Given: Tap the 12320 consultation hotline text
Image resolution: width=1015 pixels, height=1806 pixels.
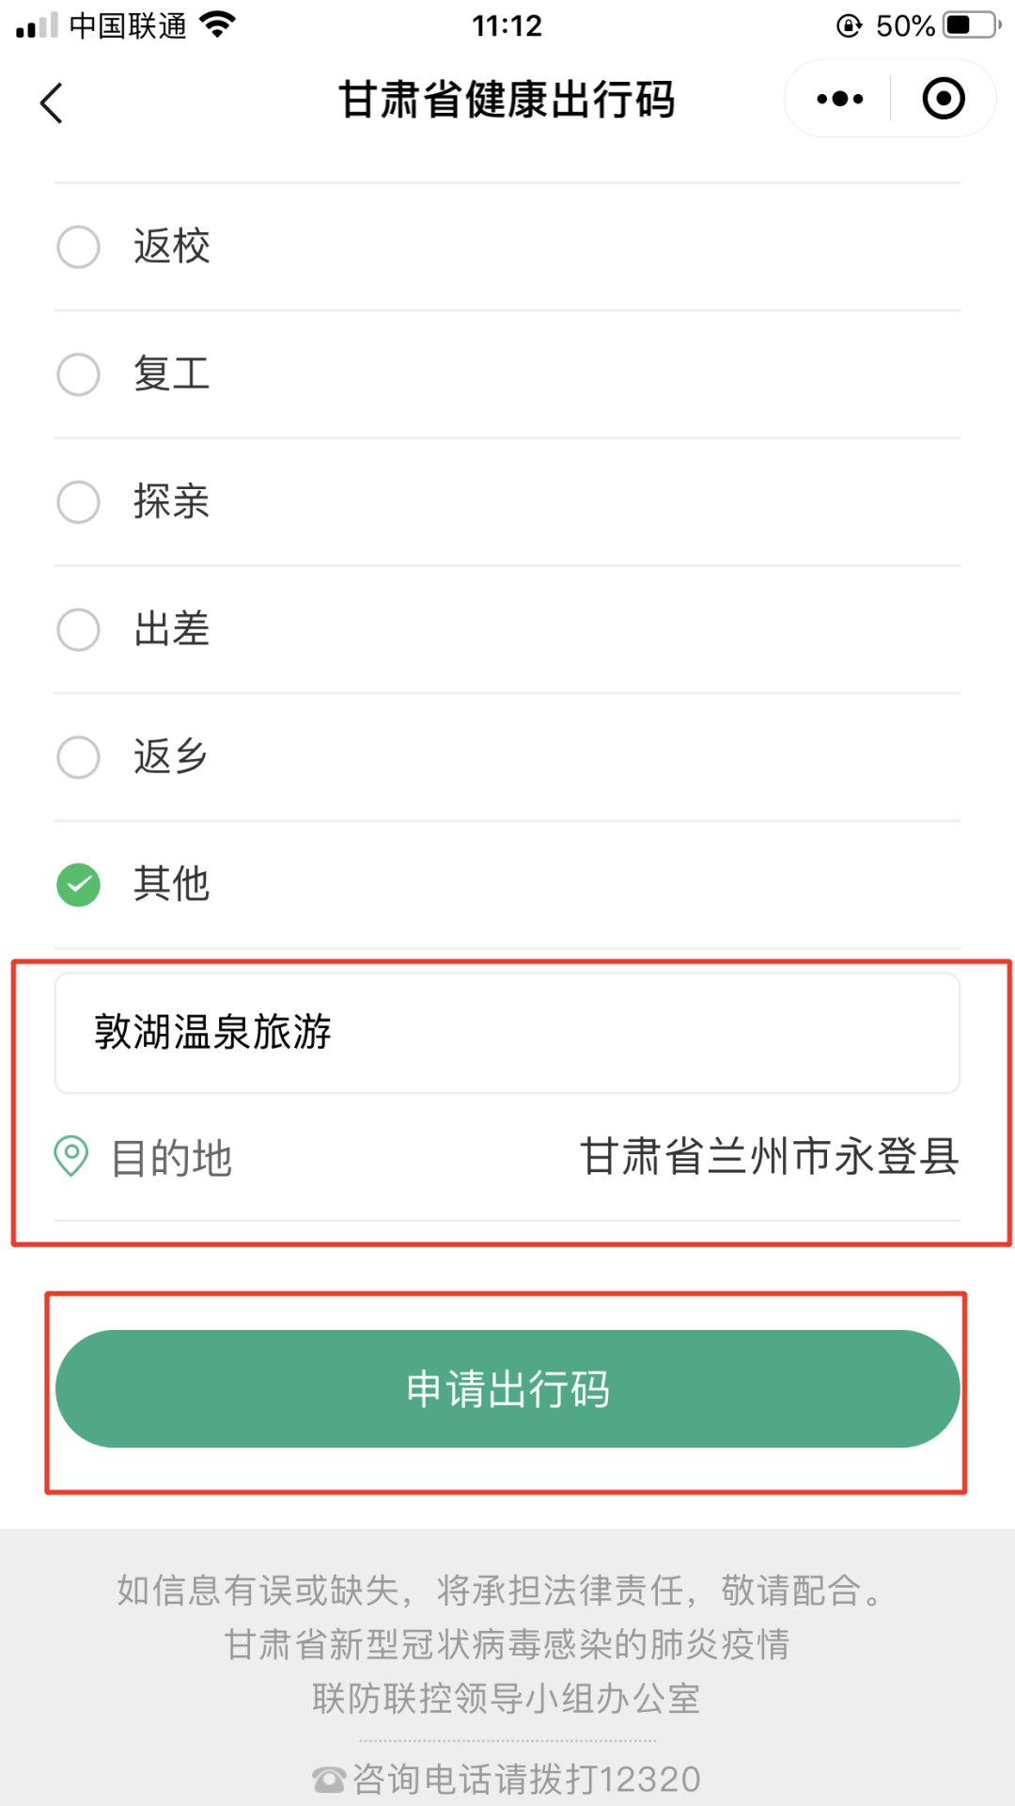Looking at the screenshot, I should tap(526, 1779).
